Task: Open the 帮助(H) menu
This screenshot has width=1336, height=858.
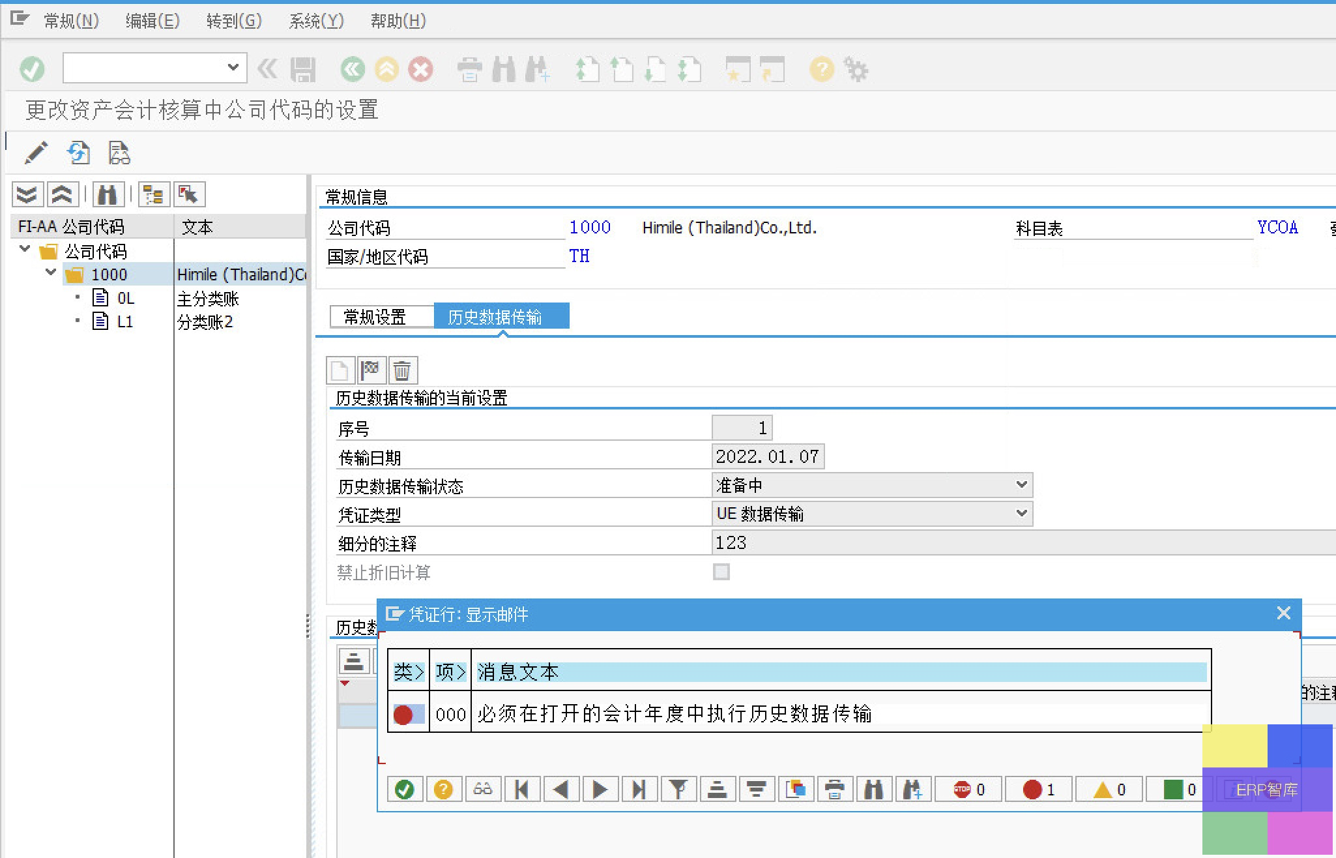Action: (x=398, y=21)
